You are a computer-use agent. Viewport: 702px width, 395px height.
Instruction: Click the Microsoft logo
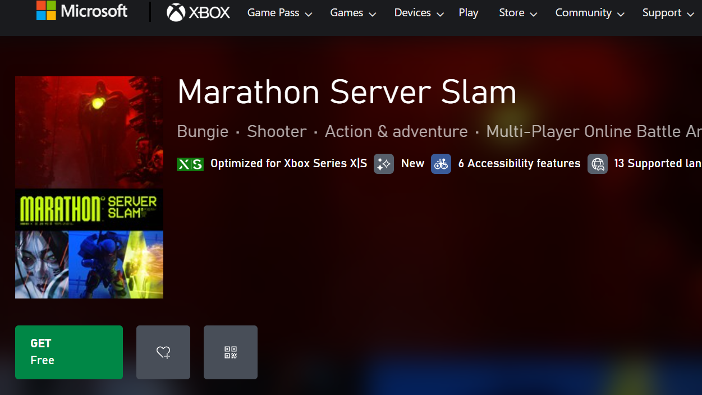pyautogui.click(x=82, y=11)
